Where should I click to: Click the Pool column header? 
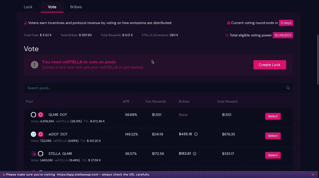(29, 101)
